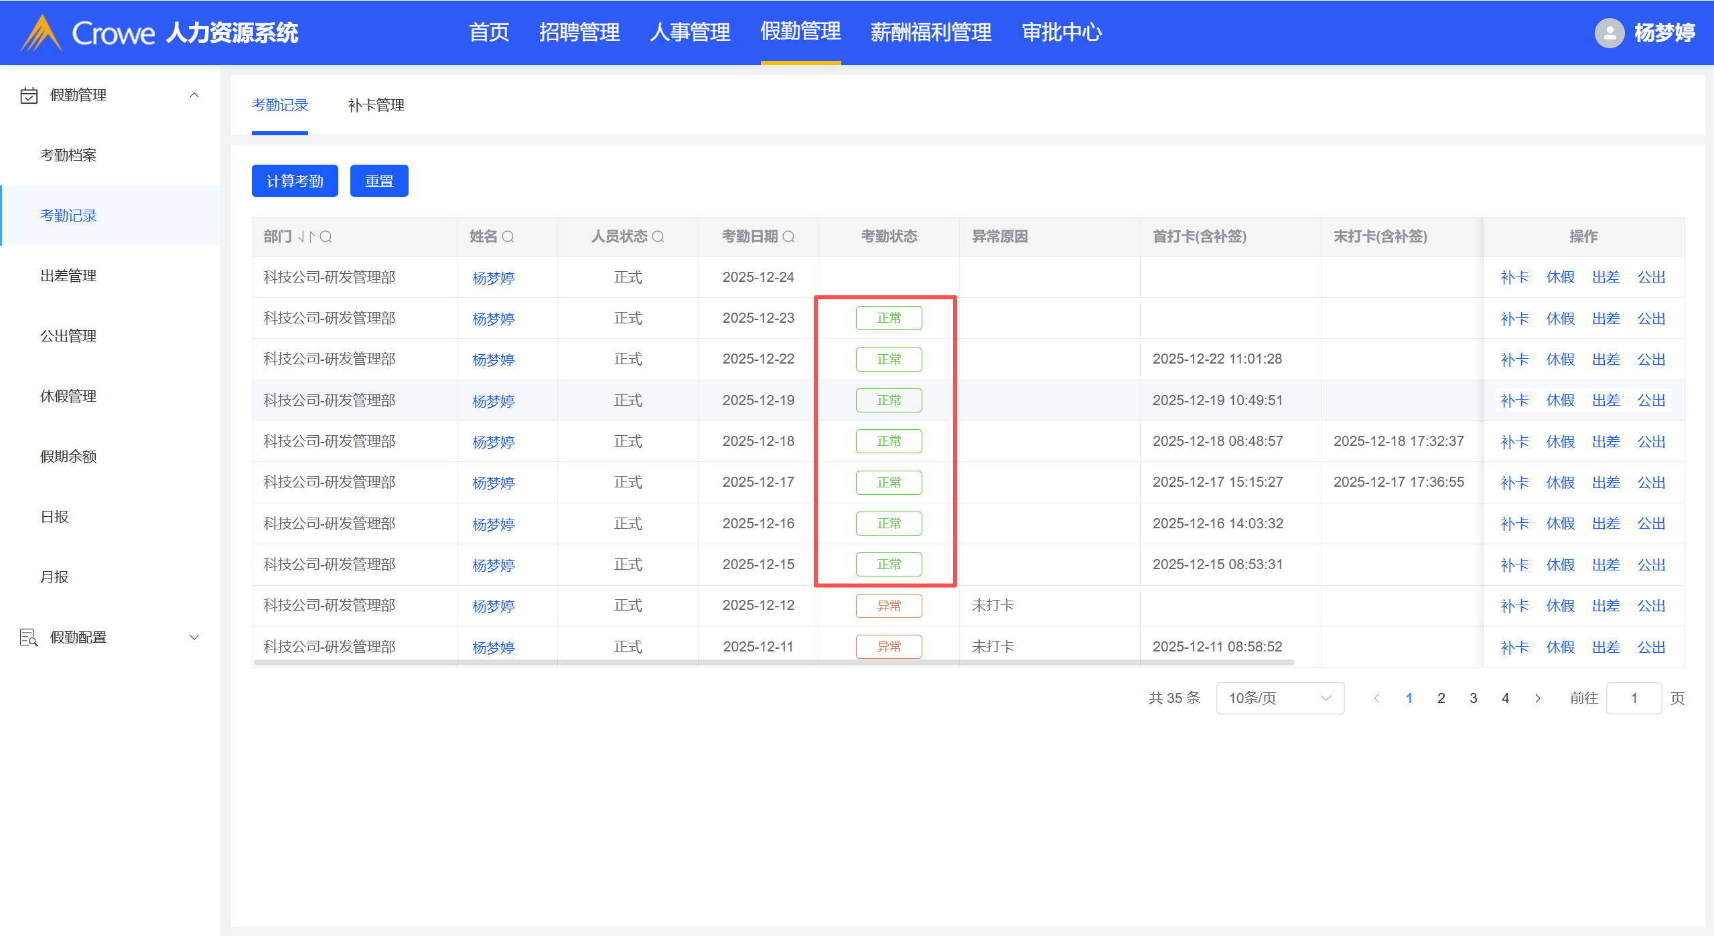The image size is (1714, 936).
Task: Click the search icon next to 人员状态
Action: [658, 236]
